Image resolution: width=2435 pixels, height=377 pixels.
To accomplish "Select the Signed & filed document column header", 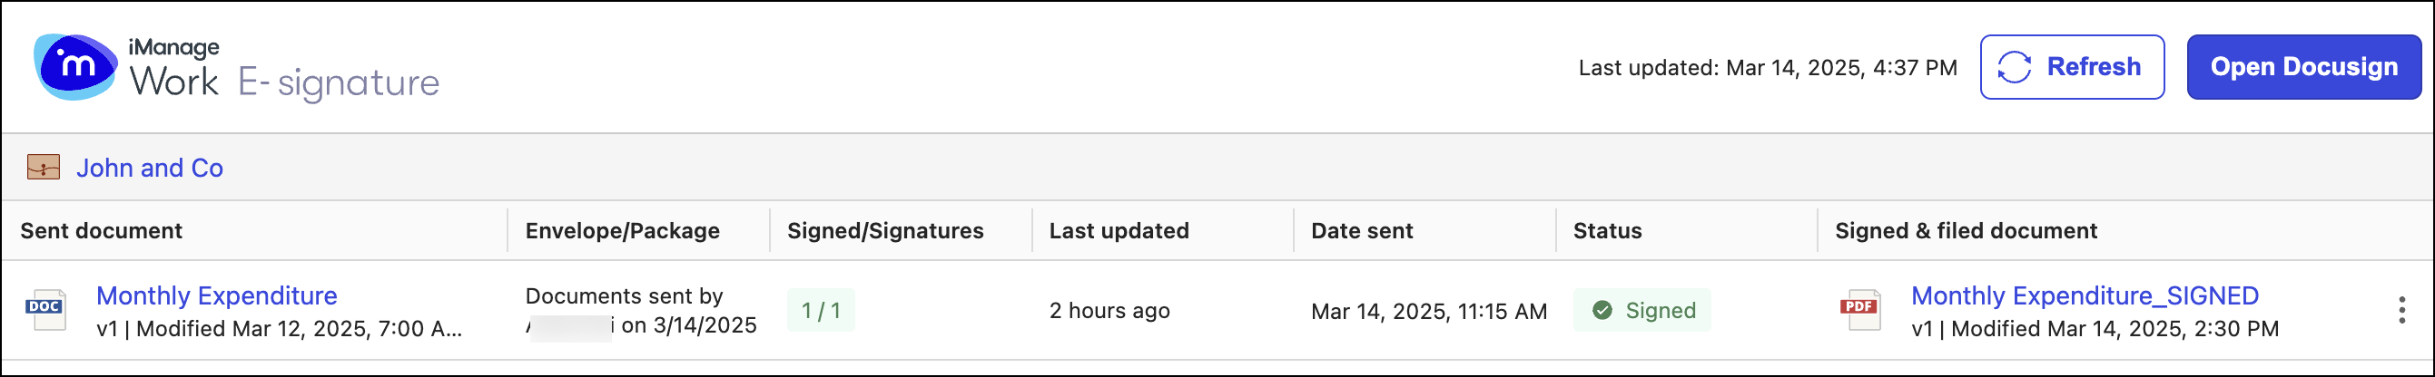I will pos(1966,231).
